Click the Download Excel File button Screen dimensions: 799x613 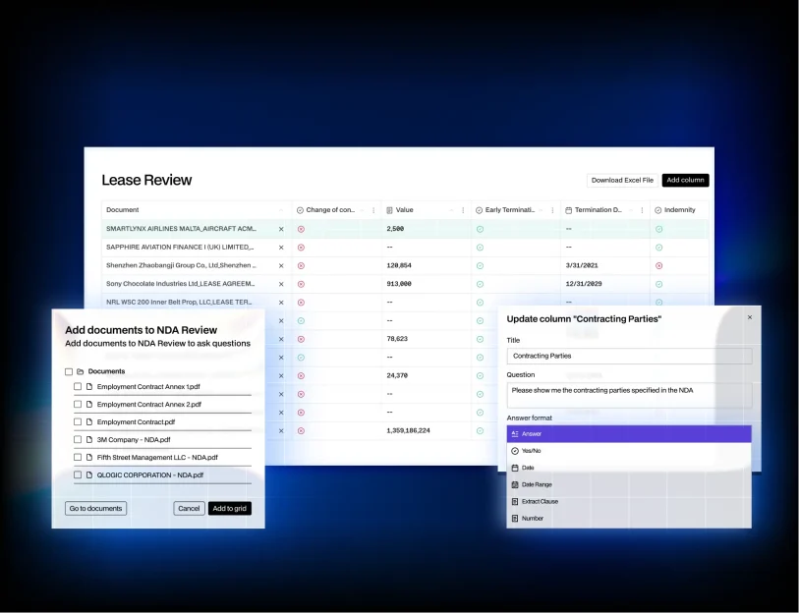622,181
